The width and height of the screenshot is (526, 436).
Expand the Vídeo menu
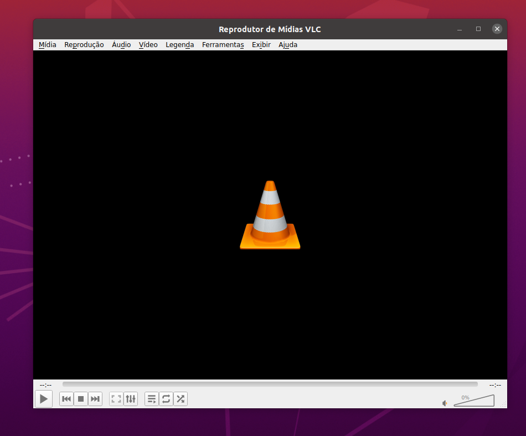[148, 45]
